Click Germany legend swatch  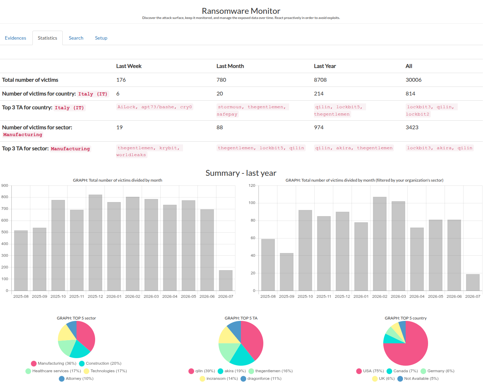424,371
